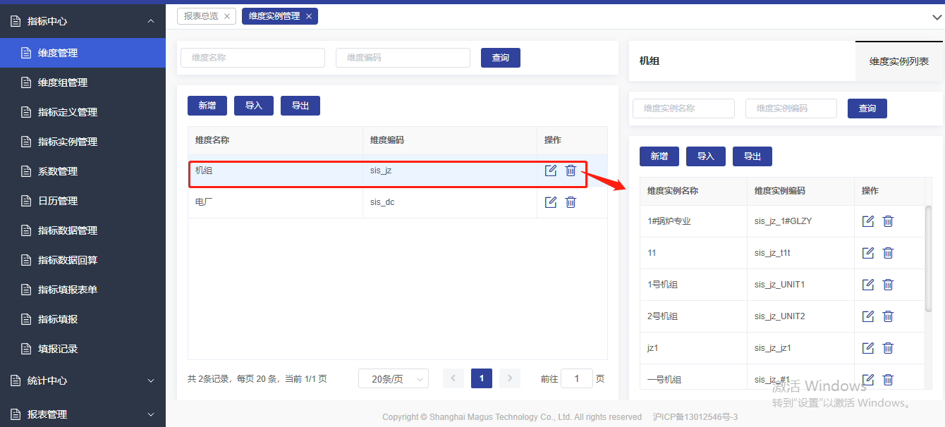Collapse the 指标中心 sidebar menu
This screenshot has height=427, width=945.
(150, 21)
